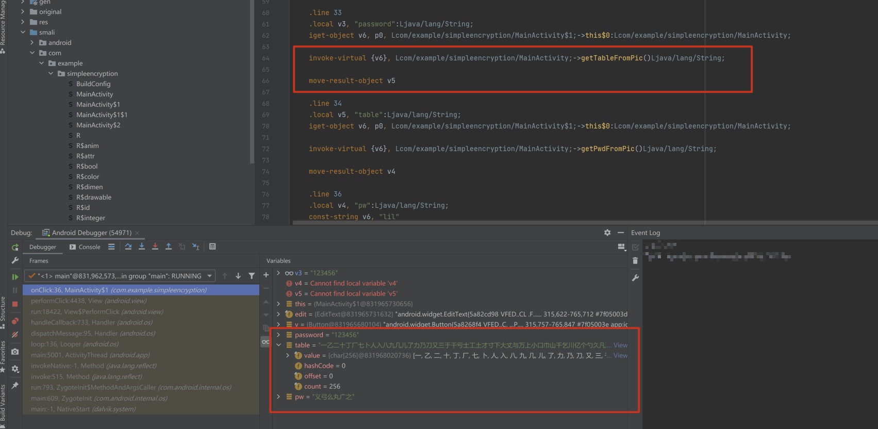Screen dimensions: 878x429
Task: Expand the original folder
Action: point(23,11)
